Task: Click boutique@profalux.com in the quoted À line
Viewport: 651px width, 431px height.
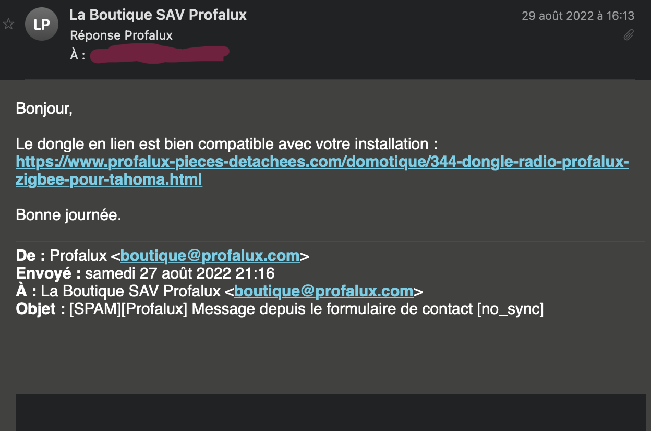Action: pos(323,291)
